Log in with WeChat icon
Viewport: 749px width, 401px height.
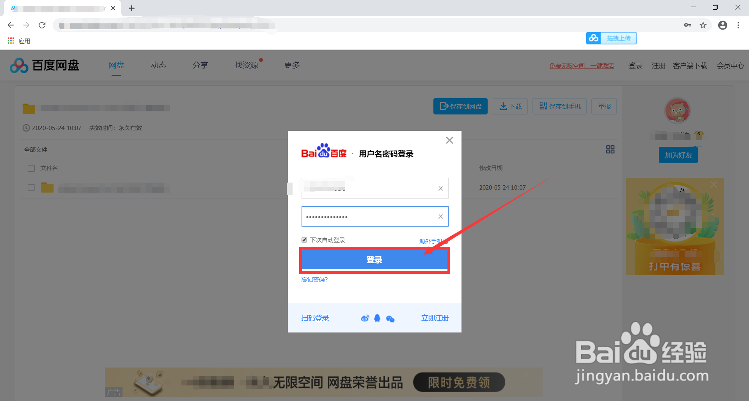click(x=390, y=319)
